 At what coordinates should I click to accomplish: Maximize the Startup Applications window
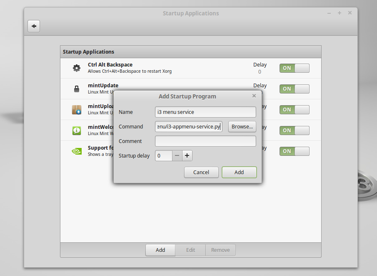pyautogui.click(x=339, y=13)
